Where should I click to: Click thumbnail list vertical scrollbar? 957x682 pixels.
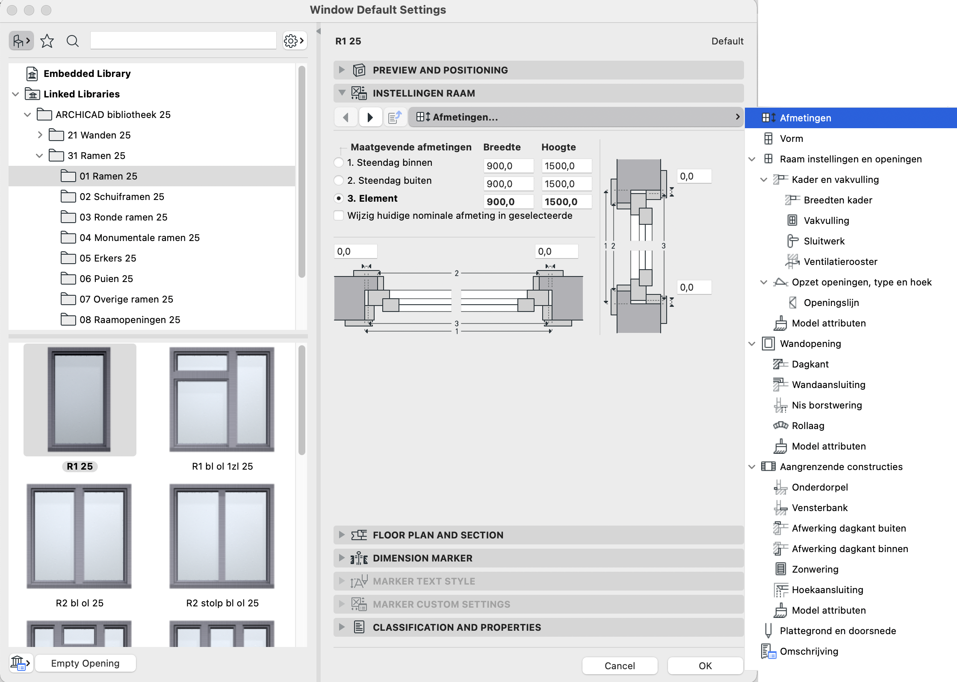point(301,400)
